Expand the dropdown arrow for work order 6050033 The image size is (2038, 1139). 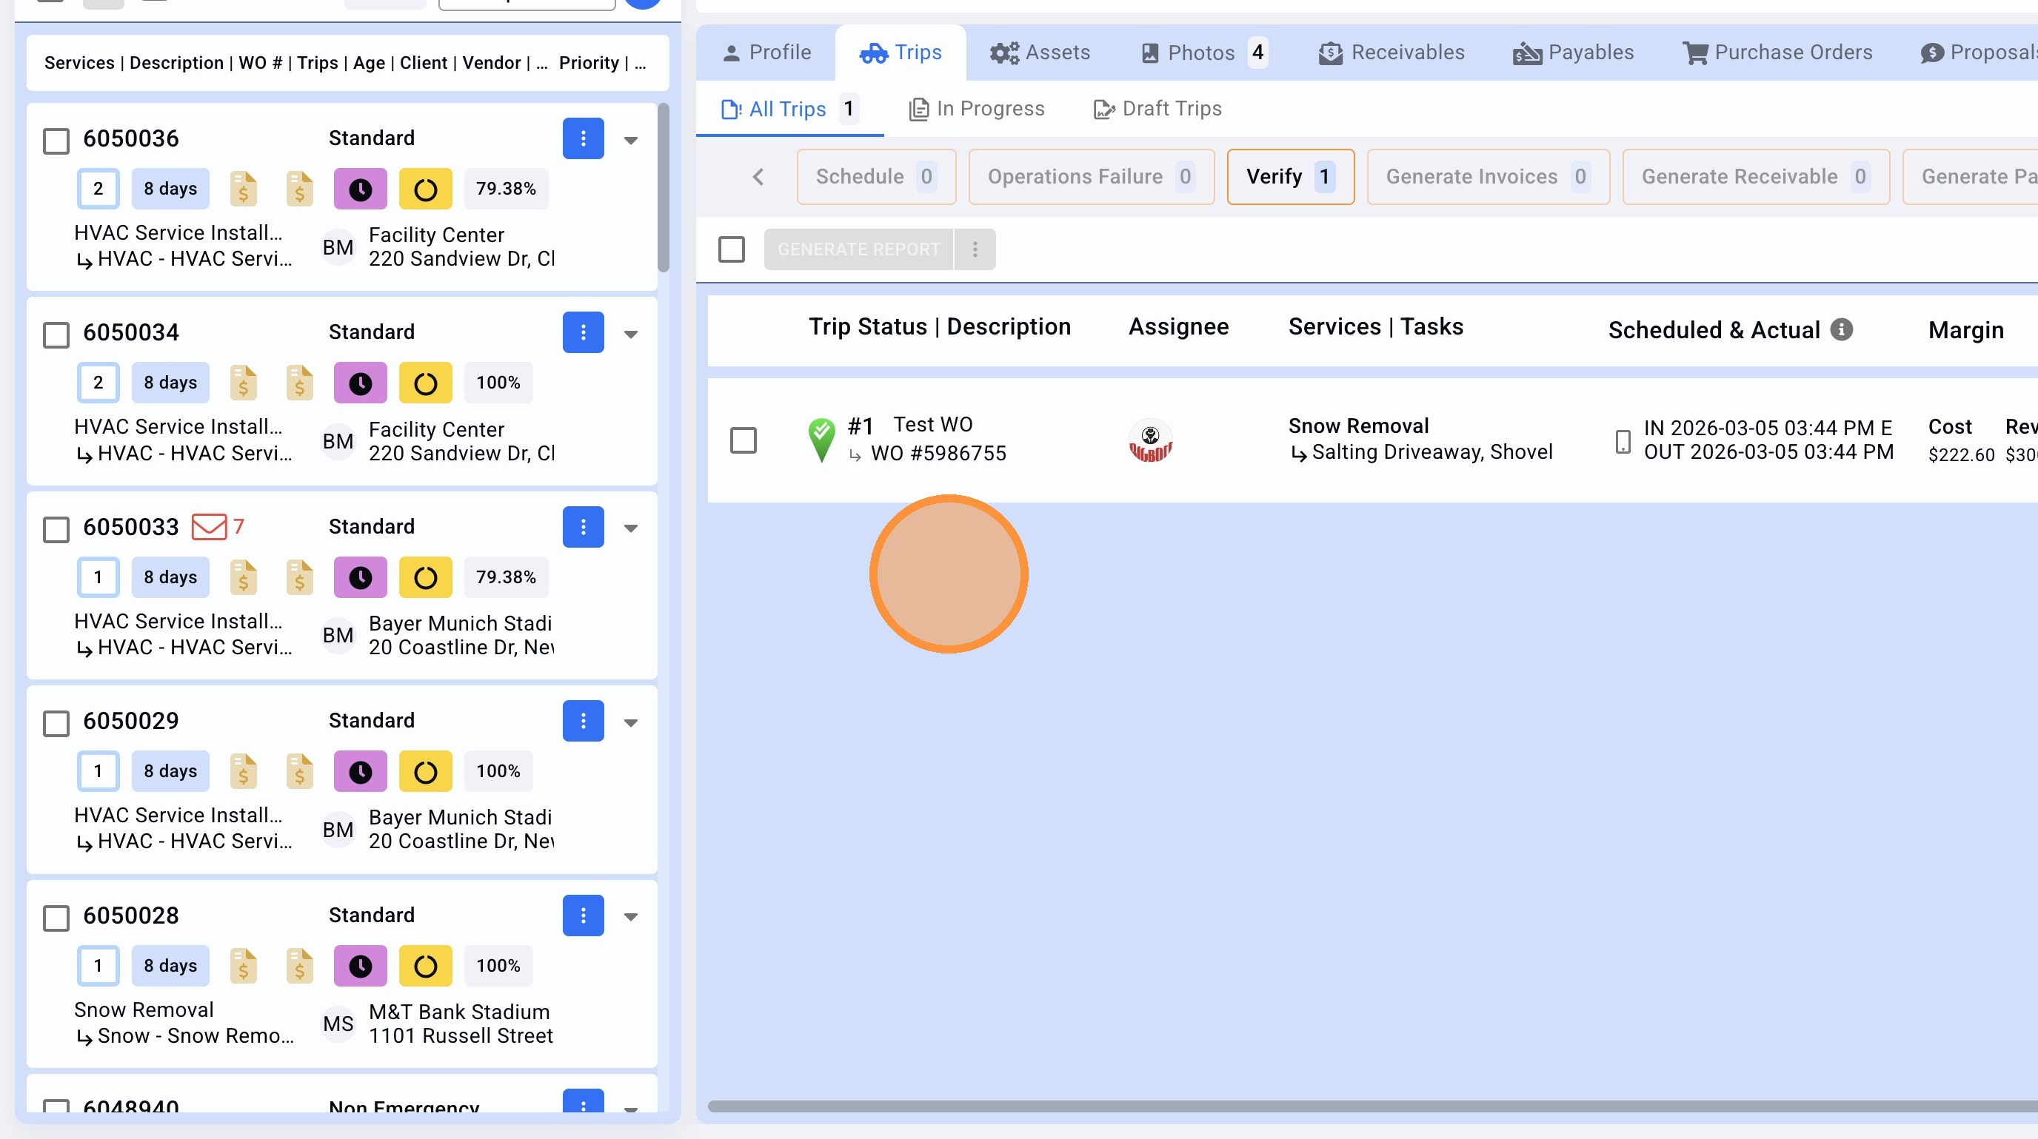[630, 528]
